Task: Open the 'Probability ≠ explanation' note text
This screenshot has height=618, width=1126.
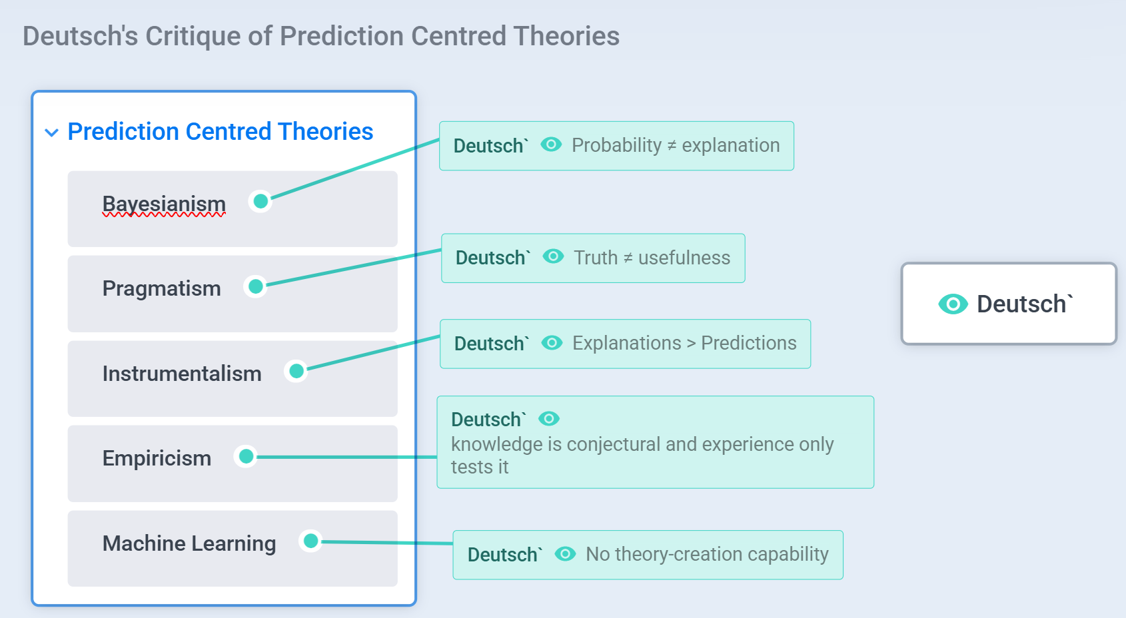Action: (676, 145)
